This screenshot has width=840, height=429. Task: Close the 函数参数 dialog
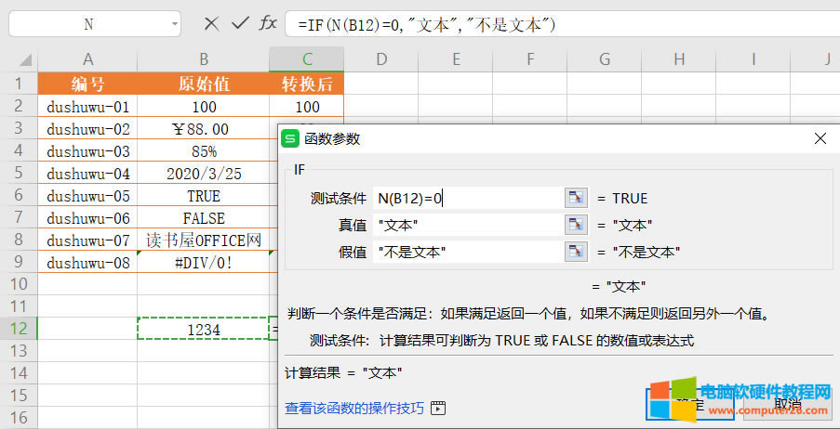pyautogui.click(x=820, y=138)
